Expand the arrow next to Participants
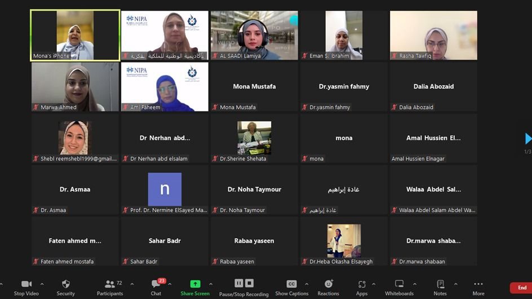The width and height of the screenshot is (532, 299). coord(132,284)
